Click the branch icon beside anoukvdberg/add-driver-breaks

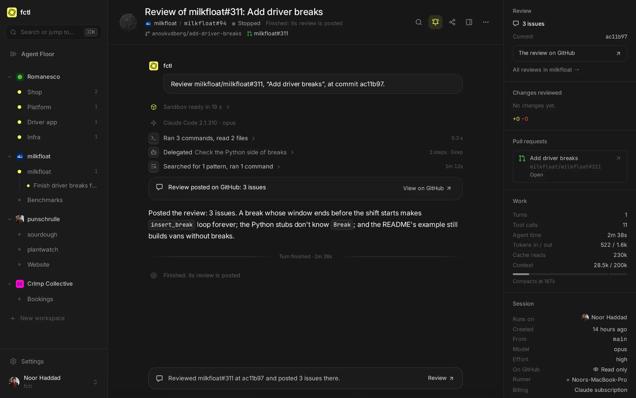pos(147,34)
